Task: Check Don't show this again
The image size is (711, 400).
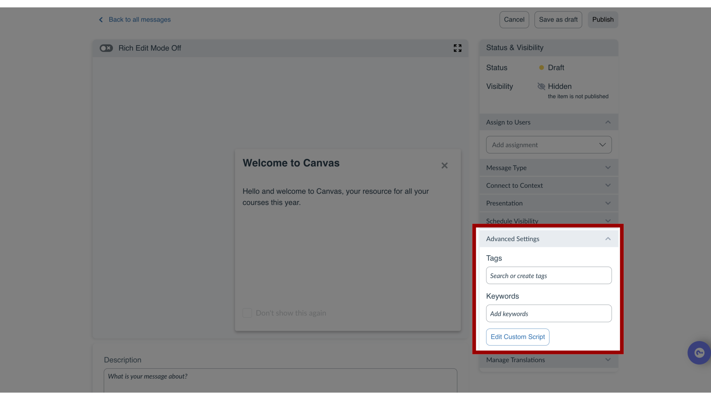Action: (x=247, y=313)
